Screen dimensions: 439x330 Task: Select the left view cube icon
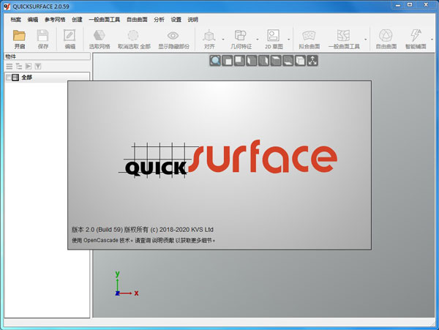click(x=252, y=61)
